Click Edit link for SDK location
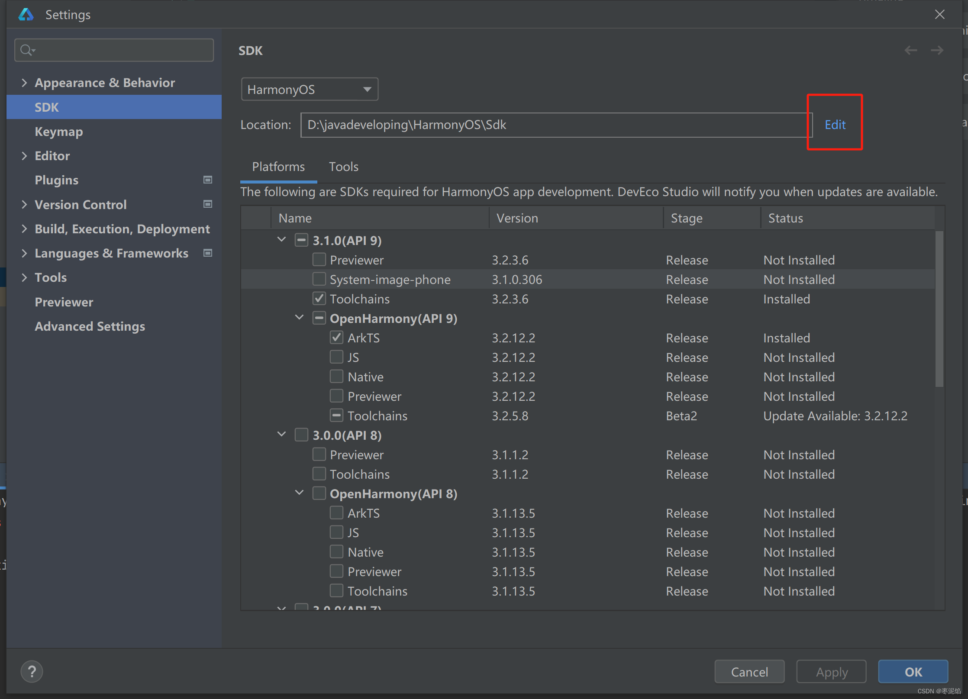 pos(835,125)
